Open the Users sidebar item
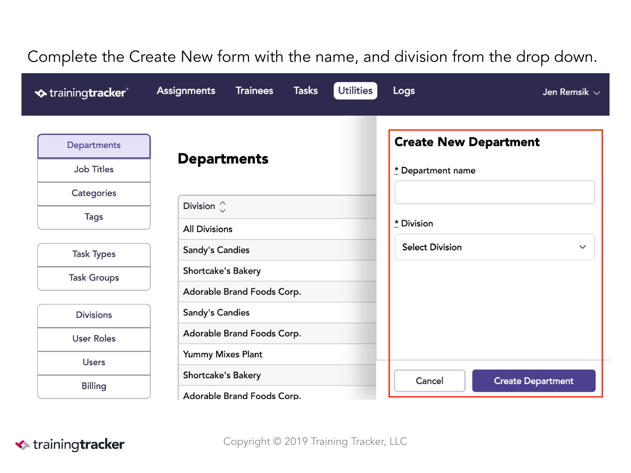 coord(94,363)
